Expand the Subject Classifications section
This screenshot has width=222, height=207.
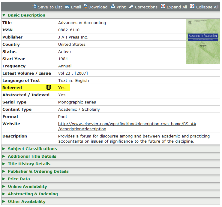pos(32,149)
